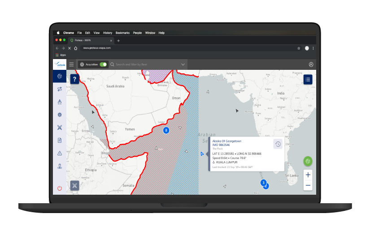The image size is (370, 235).
Task: Open the File menu
Action: pos(79,33)
